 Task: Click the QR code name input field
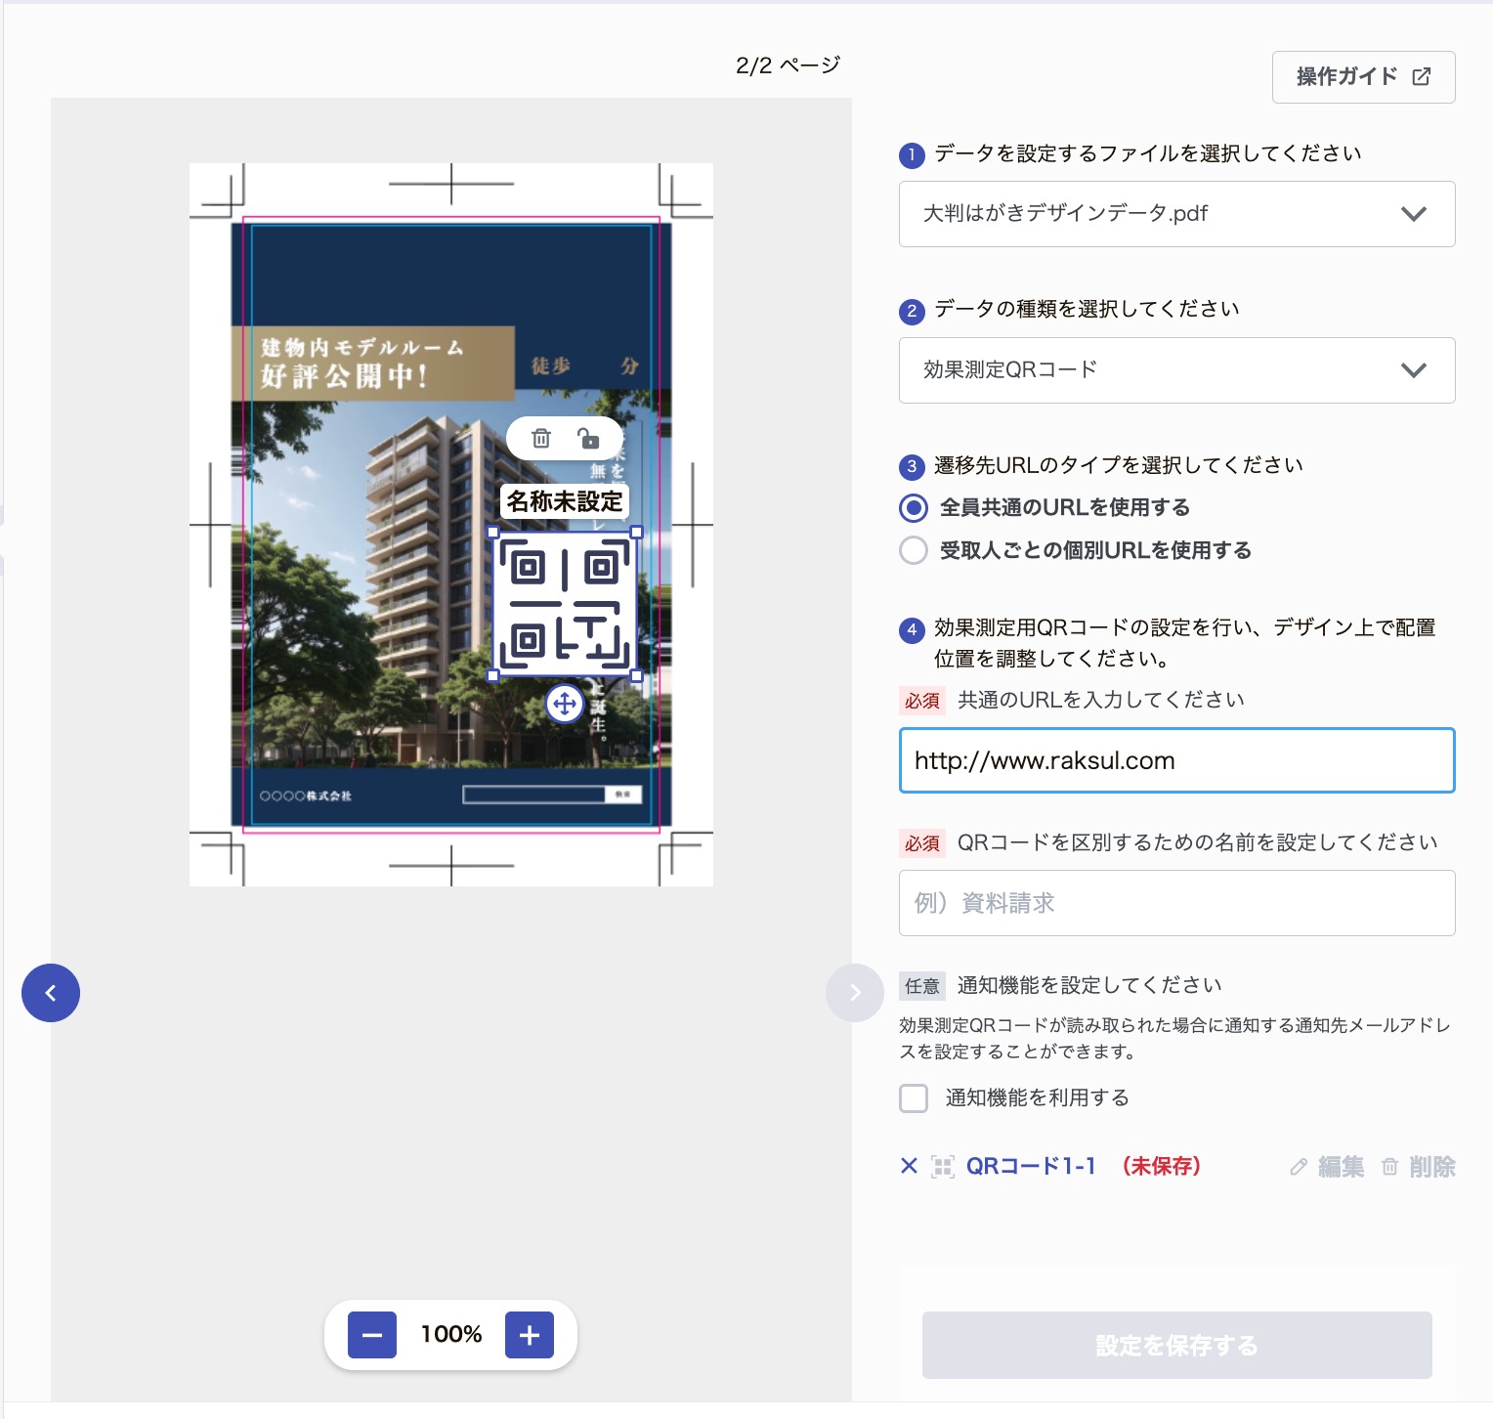1177,903
